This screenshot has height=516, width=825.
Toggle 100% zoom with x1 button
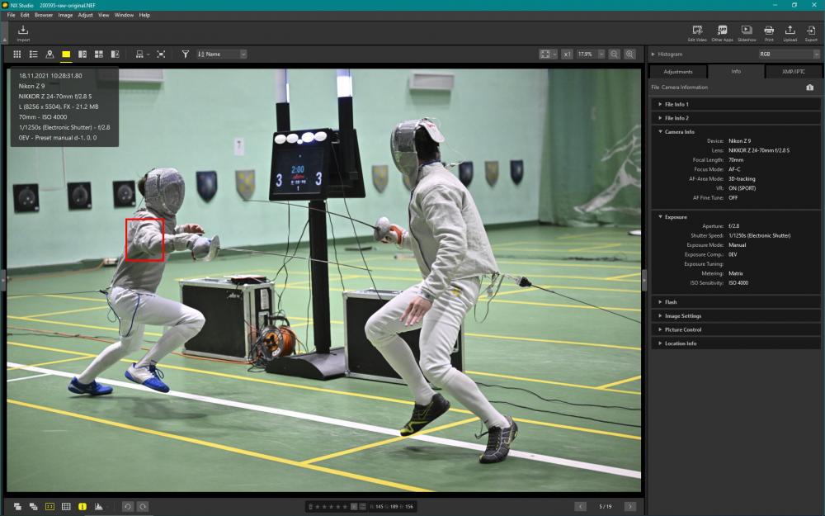click(x=567, y=54)
